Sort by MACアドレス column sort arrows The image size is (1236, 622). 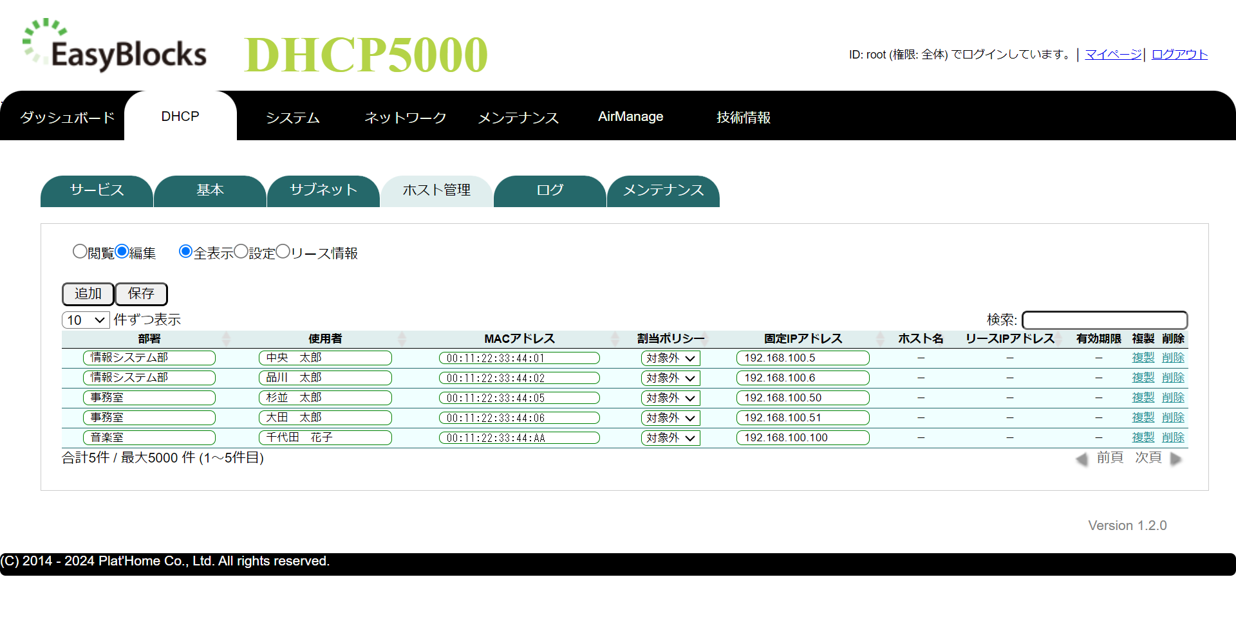pos(615,338)
